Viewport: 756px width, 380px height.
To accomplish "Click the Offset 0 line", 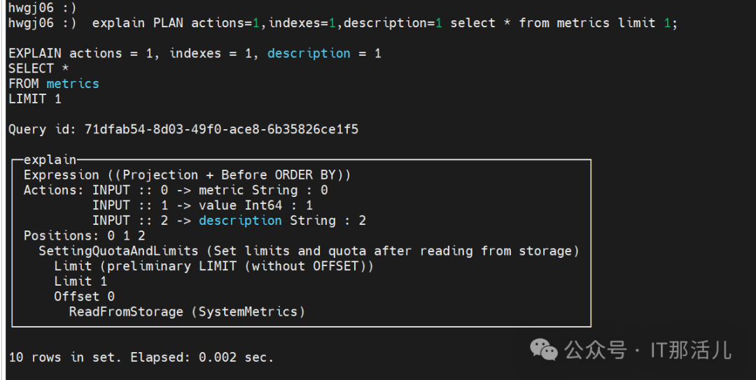I will click(x=84, y=296).
